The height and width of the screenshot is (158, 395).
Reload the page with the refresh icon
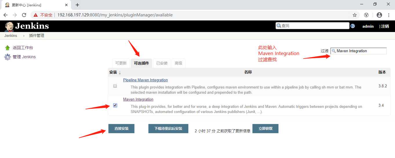pos(24,15)
